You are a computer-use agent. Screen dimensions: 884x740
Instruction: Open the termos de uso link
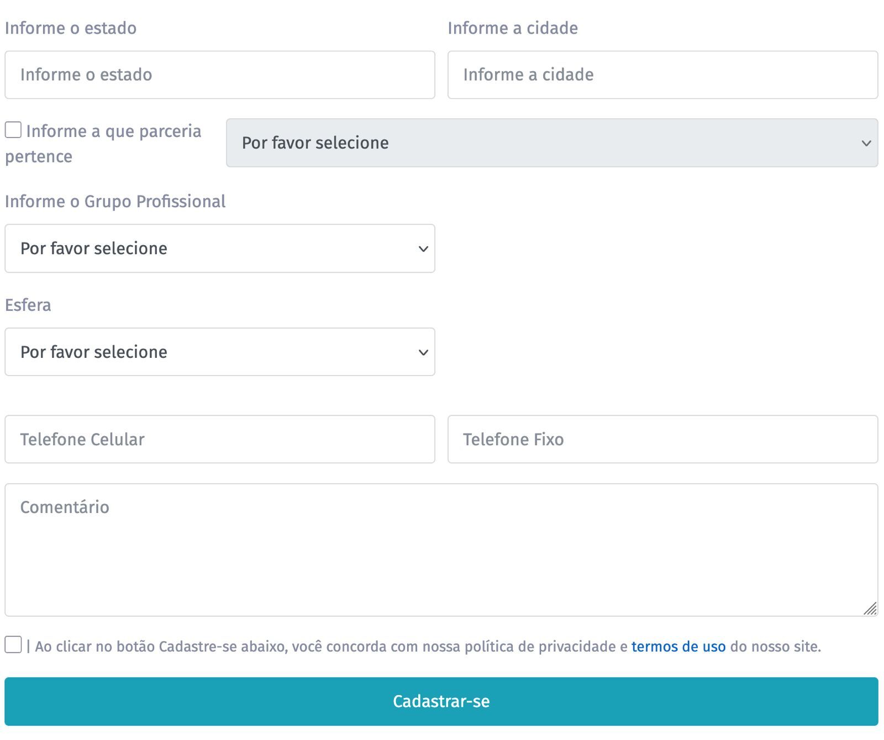click(678, 647)
